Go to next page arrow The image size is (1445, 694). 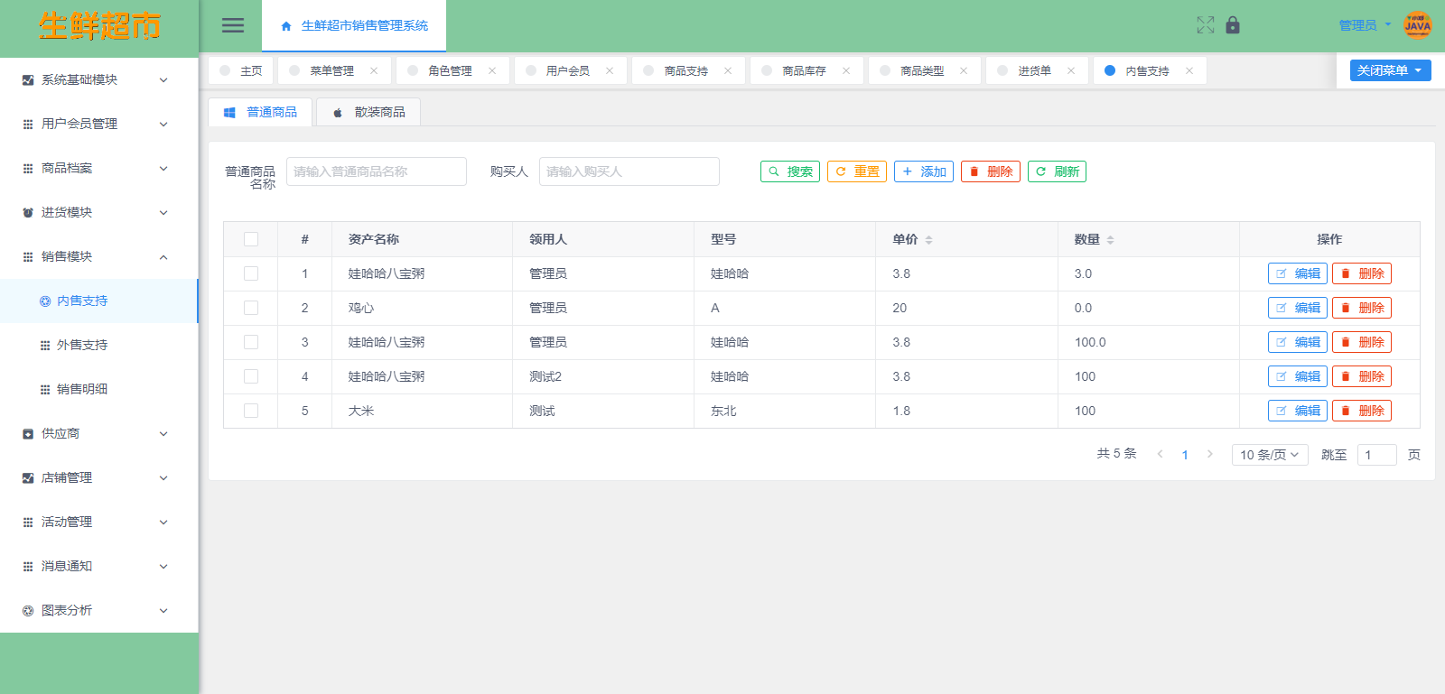tap(1209, 455)
